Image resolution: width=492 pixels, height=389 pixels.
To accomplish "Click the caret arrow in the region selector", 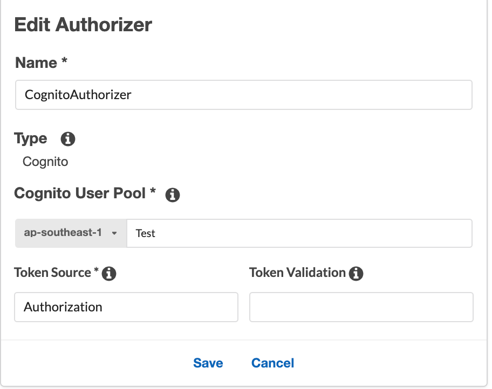I will coord(114,234).
